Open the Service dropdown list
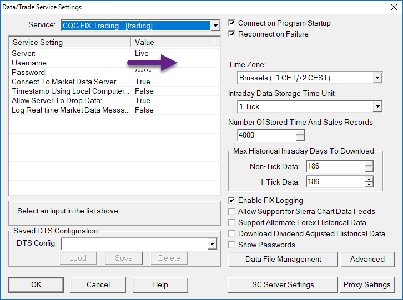Image resolution: width=403 pixels, height=300 pixels. [215, 26]
